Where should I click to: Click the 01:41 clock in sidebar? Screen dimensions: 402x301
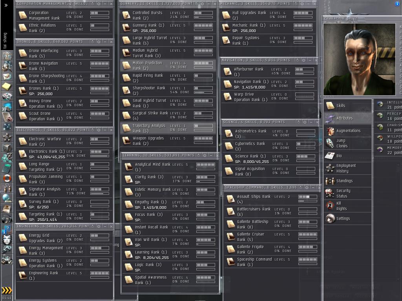[x=7, y=298]
